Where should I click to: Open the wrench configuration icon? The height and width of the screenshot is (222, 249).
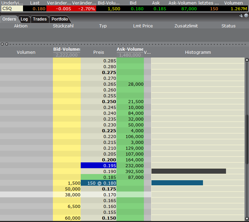tap(241, 16)
